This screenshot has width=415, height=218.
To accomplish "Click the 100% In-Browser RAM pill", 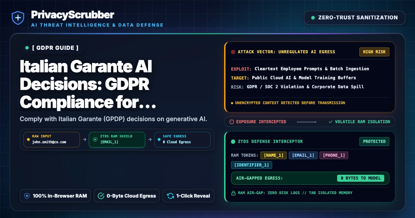I will tap(55, 196).
